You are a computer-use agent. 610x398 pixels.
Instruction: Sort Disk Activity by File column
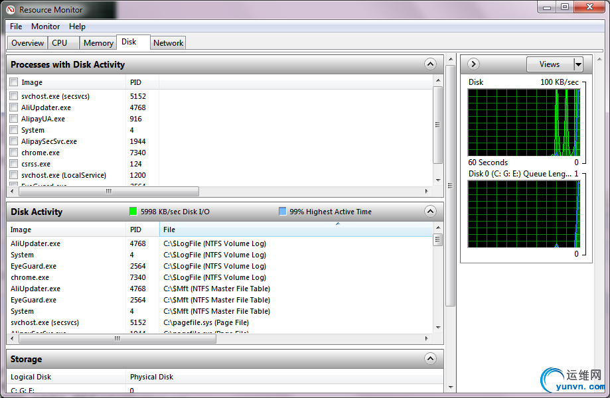[295, 230]
